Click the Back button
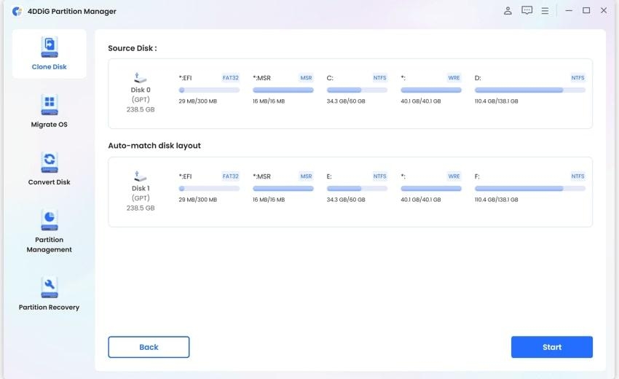This screenshot has height=379, width=619. coord(149,347)
